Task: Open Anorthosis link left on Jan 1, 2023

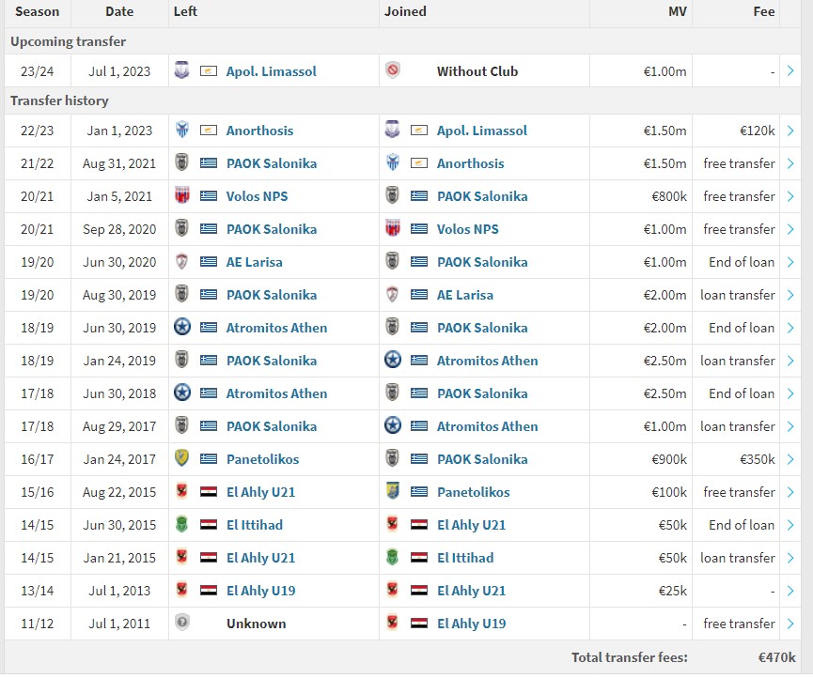Action: click(259, 131)
